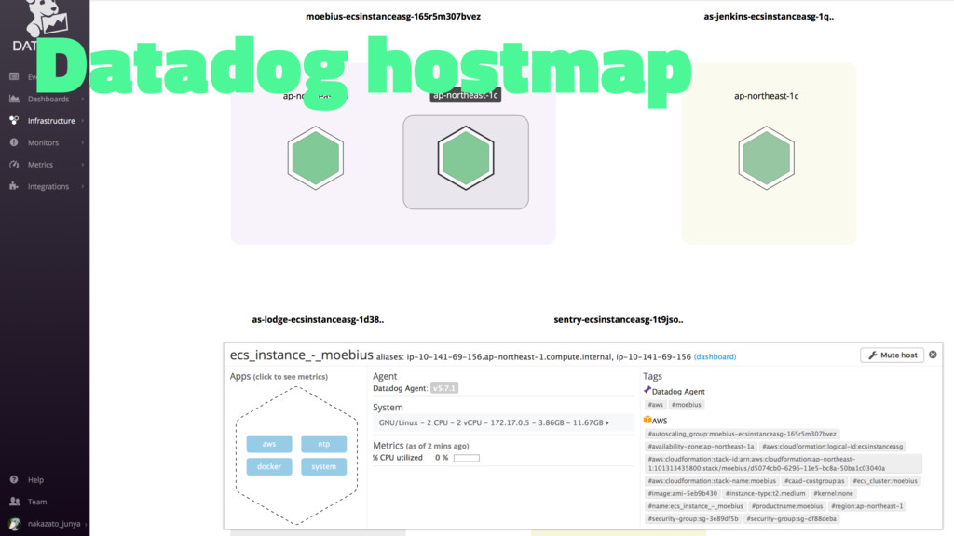The width and height of the screenshot is (954, 536).
Task: Click the #kernel:none tag
Action: point(833,493)
